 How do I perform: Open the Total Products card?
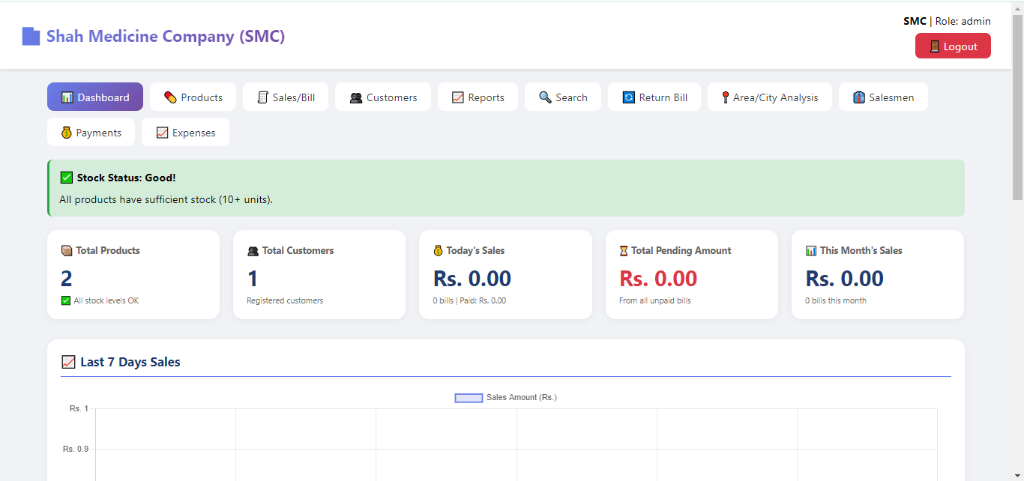click(133, 274)
